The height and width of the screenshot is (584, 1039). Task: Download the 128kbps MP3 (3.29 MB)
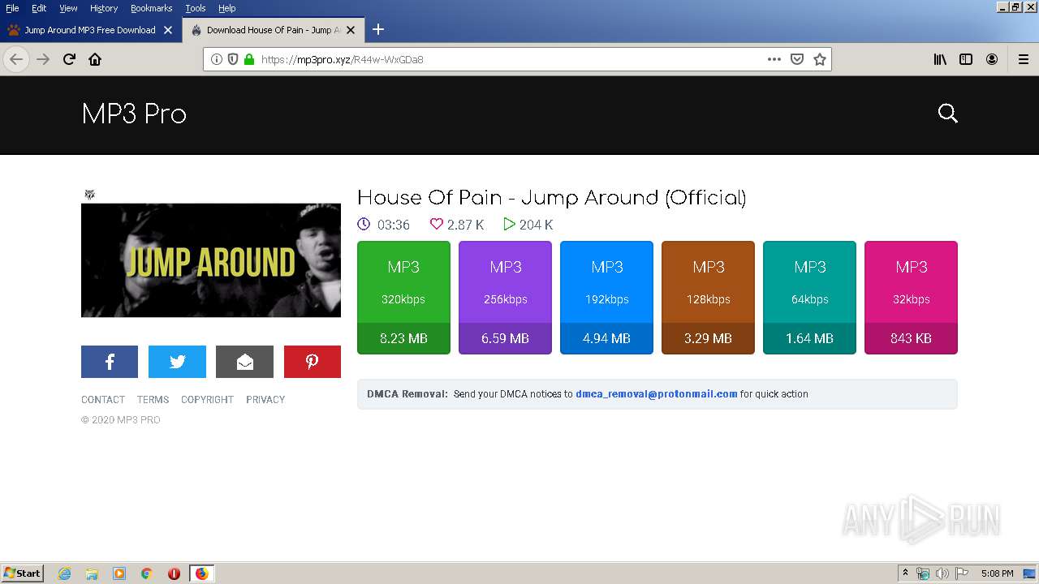pos(708,298)
